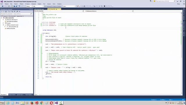Switch to the Диспетчер свойств bottom tab
This screenshot has height=105, width=186.
(x=20, y=94)
